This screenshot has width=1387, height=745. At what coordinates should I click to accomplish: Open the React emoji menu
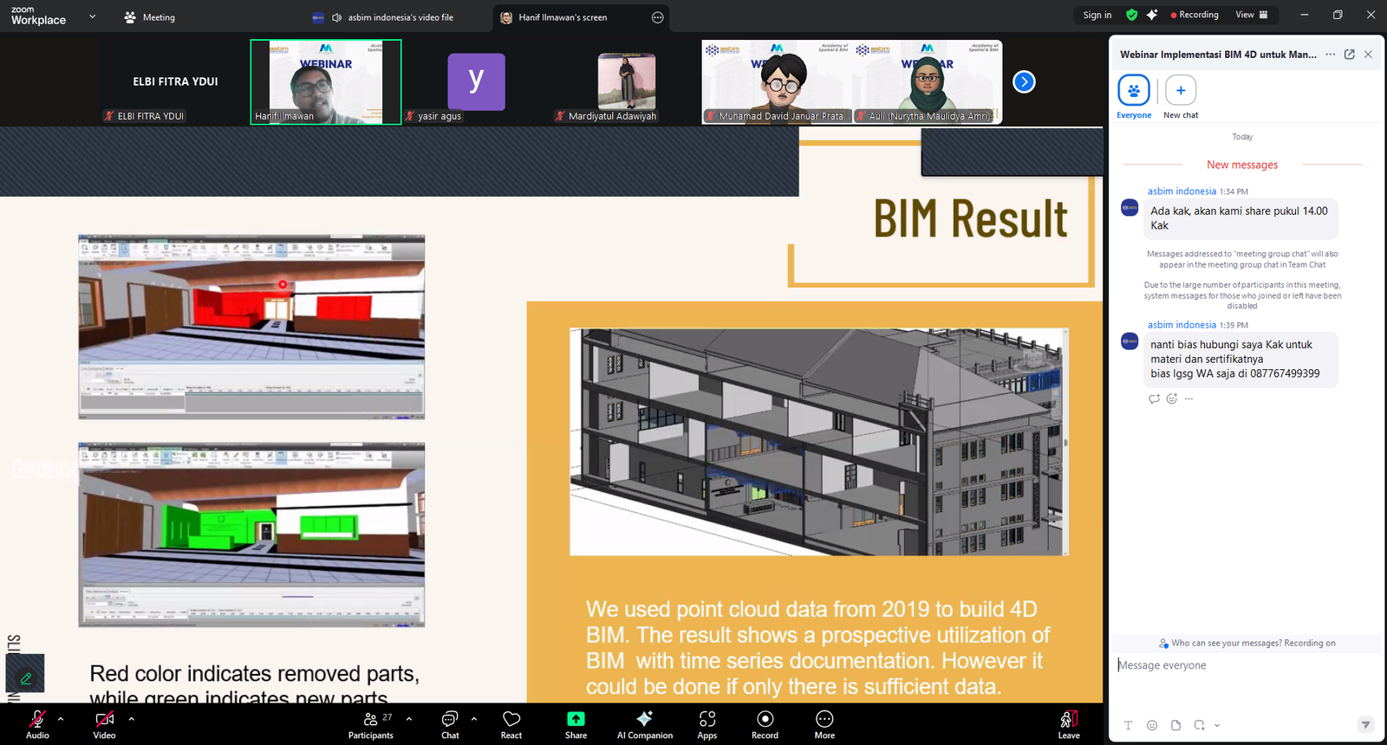[511, 723]
